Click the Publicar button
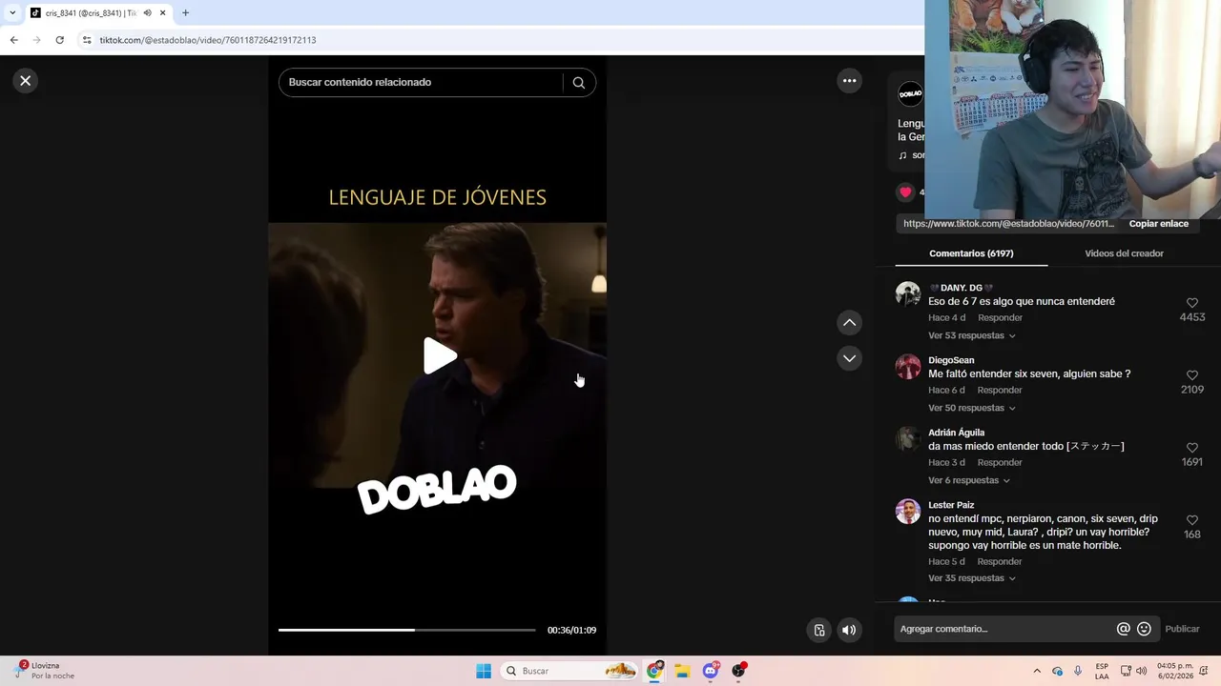 (x=1182, y=629)
